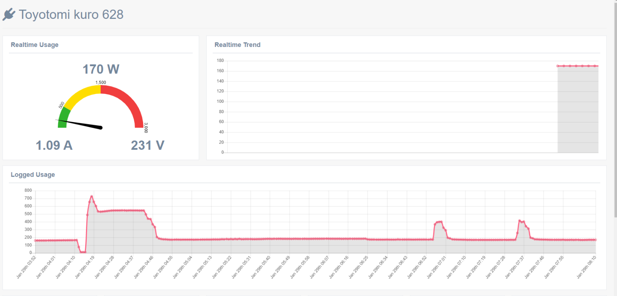Click the Jan 29th 08:10 axis label
617x296 pixels.
point(586,267)
